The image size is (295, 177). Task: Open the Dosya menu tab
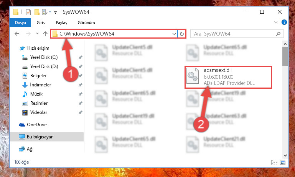click(20, 23)
